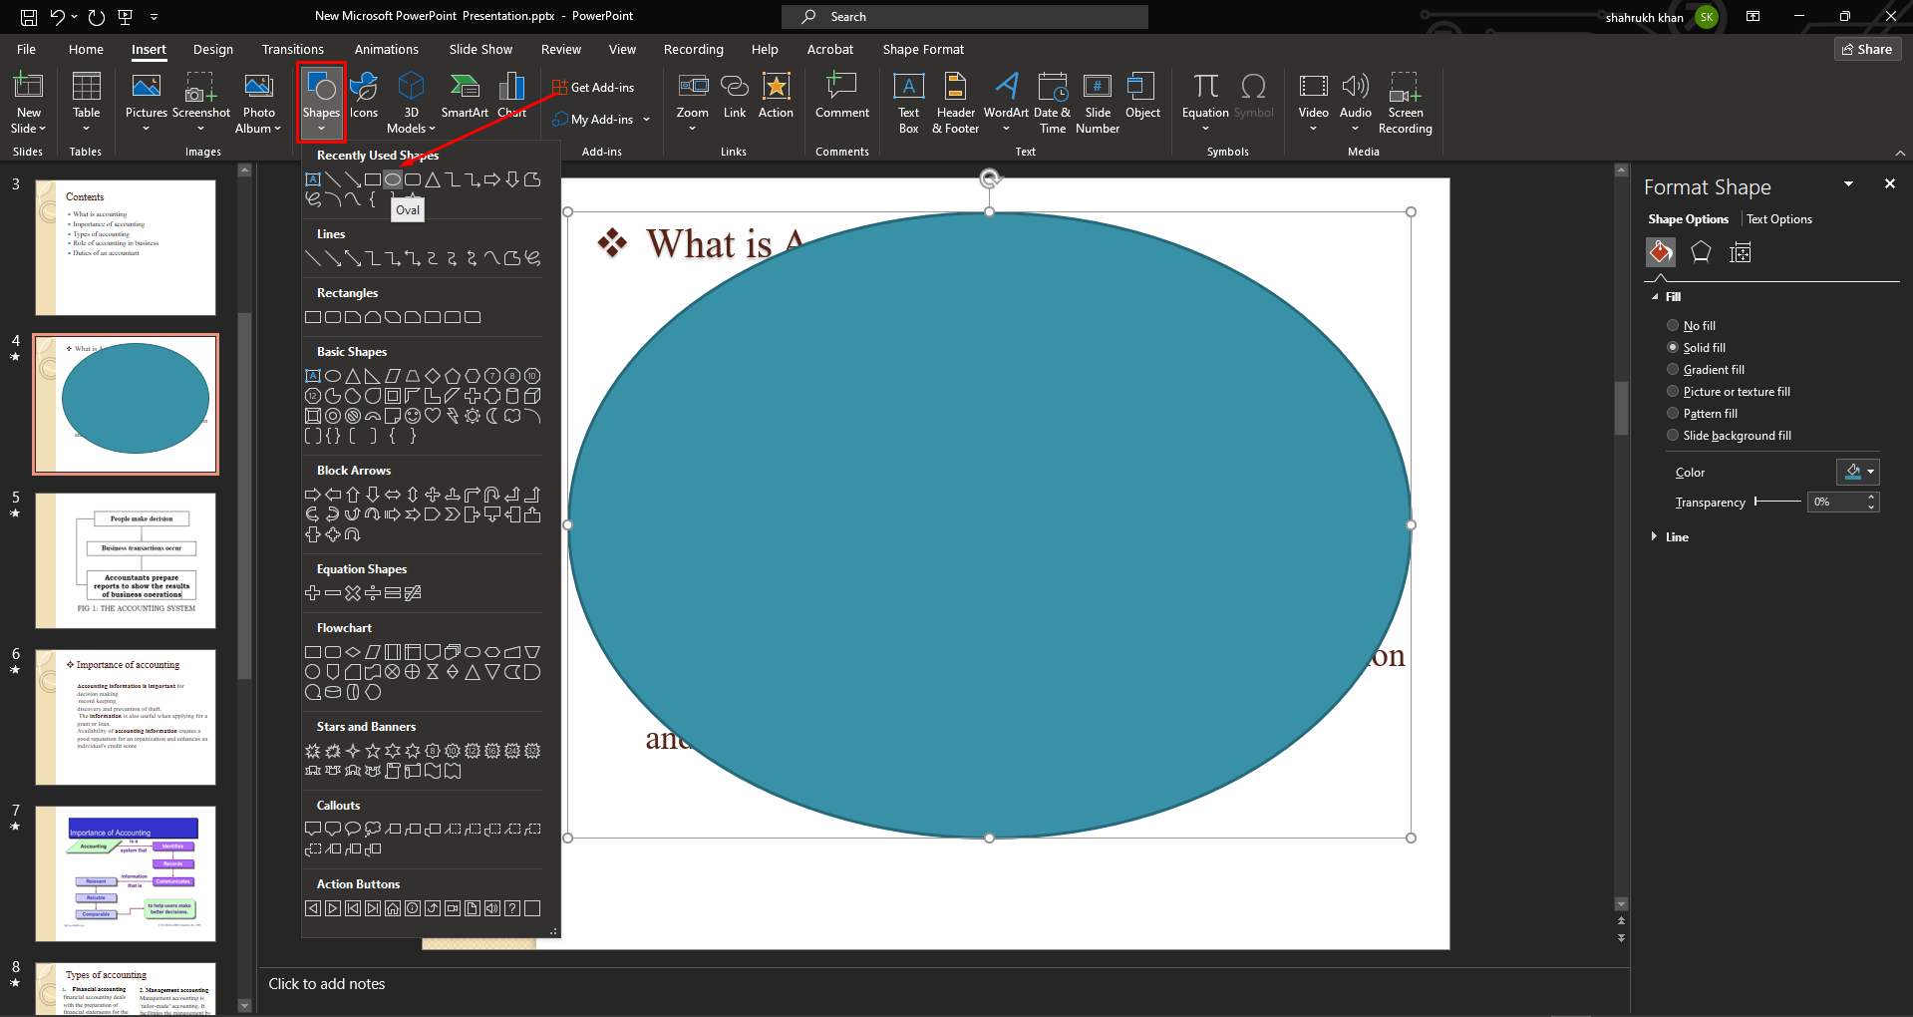Enable Pattern fill radio button
The height and width of the screenshot is (1017, 1913).
click(1673, 414)
